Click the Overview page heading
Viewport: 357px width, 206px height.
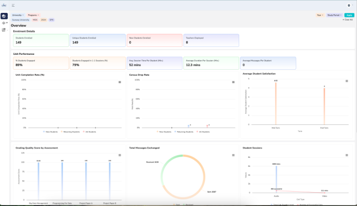coord(19,25)
